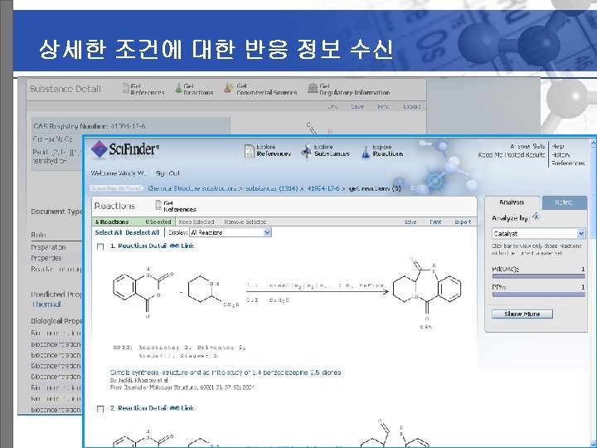Click the link icon beside reaction 1 Link
The image size is (597, 448).
pyautogui.click(x=174, y=246)
